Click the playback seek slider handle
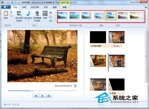Viewport: 149px width, 109px height. pos(32,91)
